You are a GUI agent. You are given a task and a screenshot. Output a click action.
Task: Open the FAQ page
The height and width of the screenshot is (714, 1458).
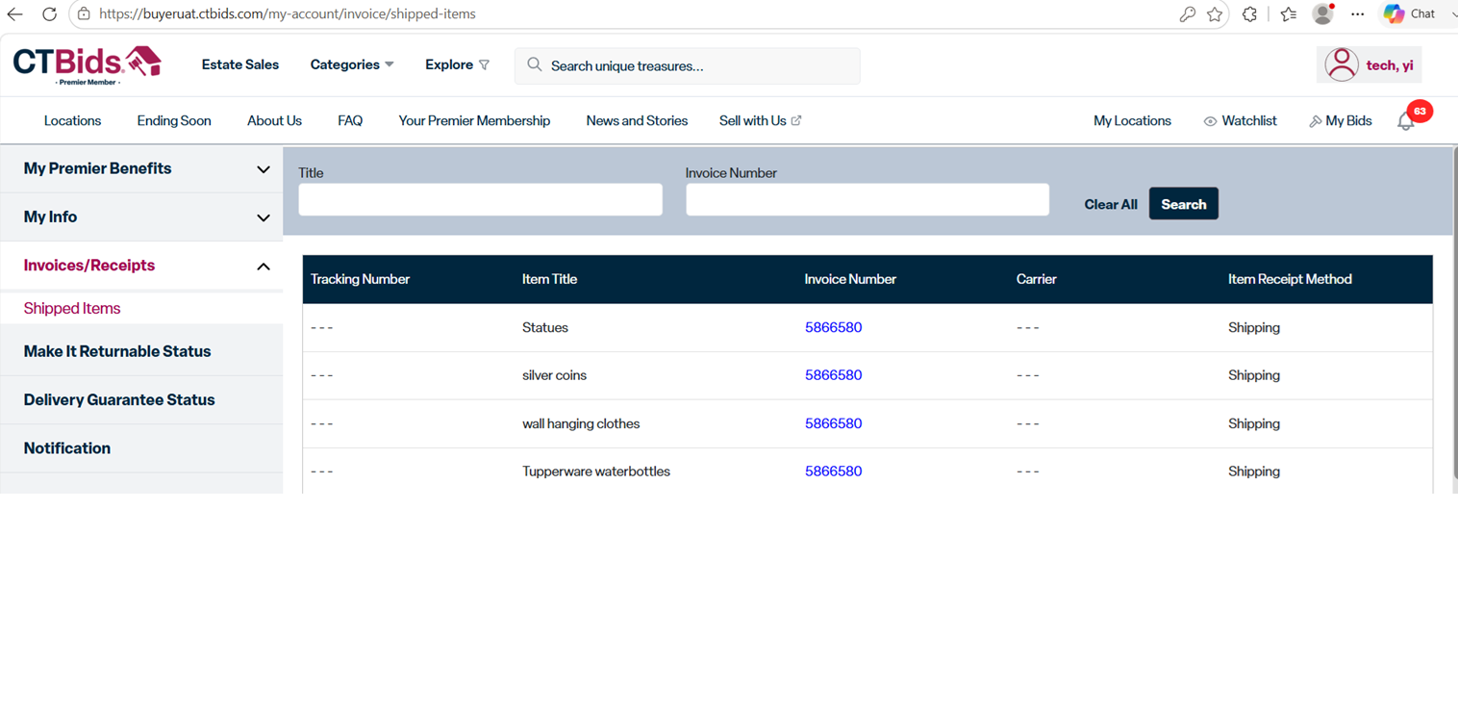tap(350, 120)
